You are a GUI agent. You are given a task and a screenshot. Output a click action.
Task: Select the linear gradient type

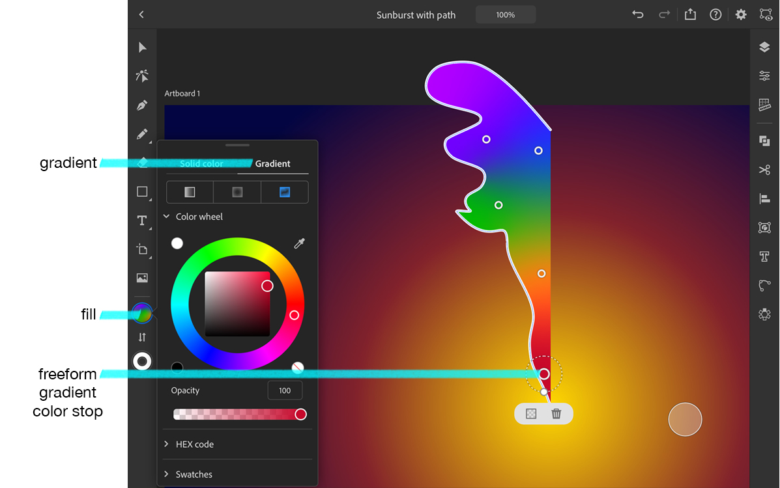point(189,192)
